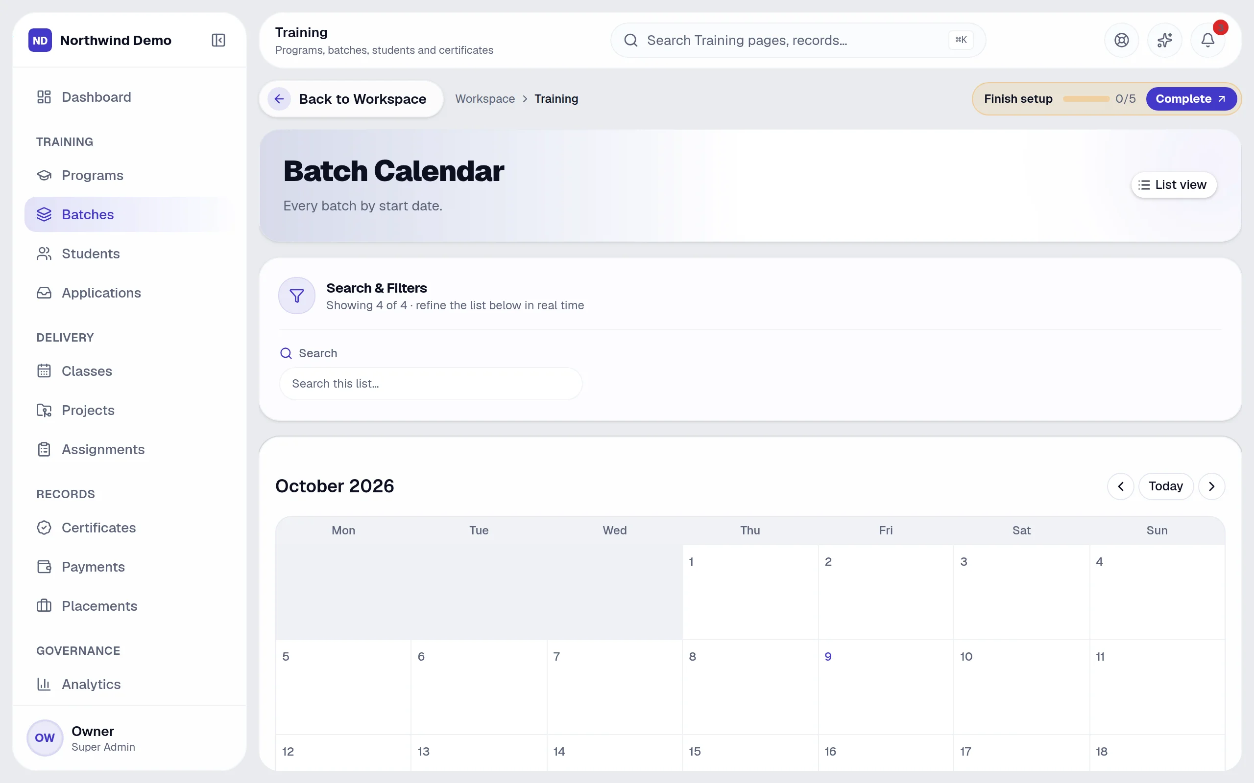The height and width of the screenshot is (783, 1254).
Task: Click Finish setup progress bar
Action: click(1085, 98)
